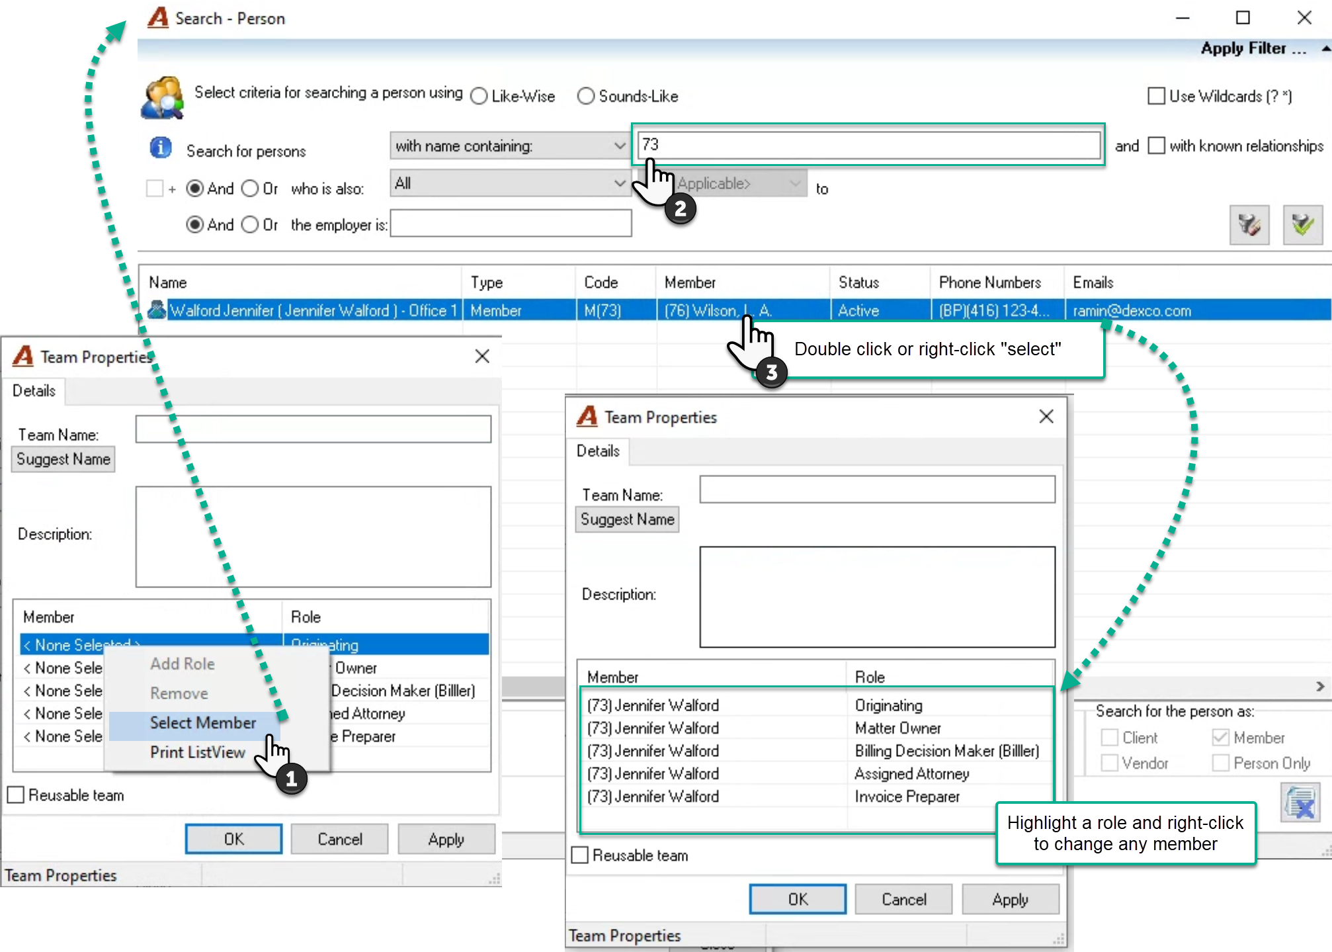Click the member icon in Walford Jennifer row
The width and height of the screenshot is (1332, 952).
[x=157, y=310]
